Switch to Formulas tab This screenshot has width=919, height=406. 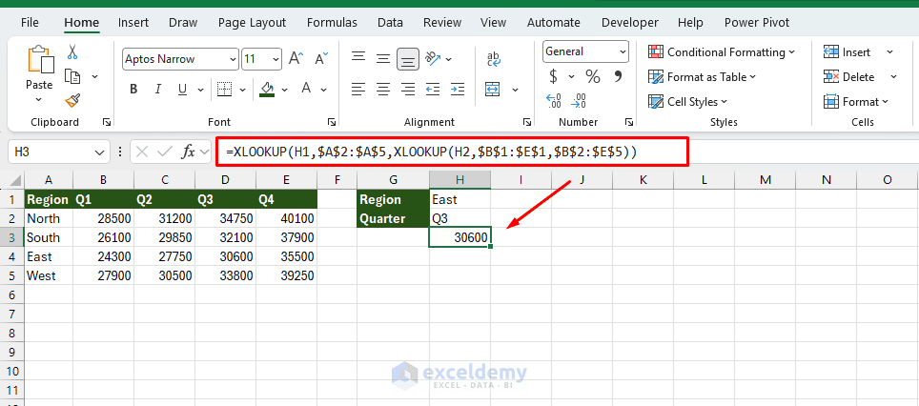(x=332, y=22)
